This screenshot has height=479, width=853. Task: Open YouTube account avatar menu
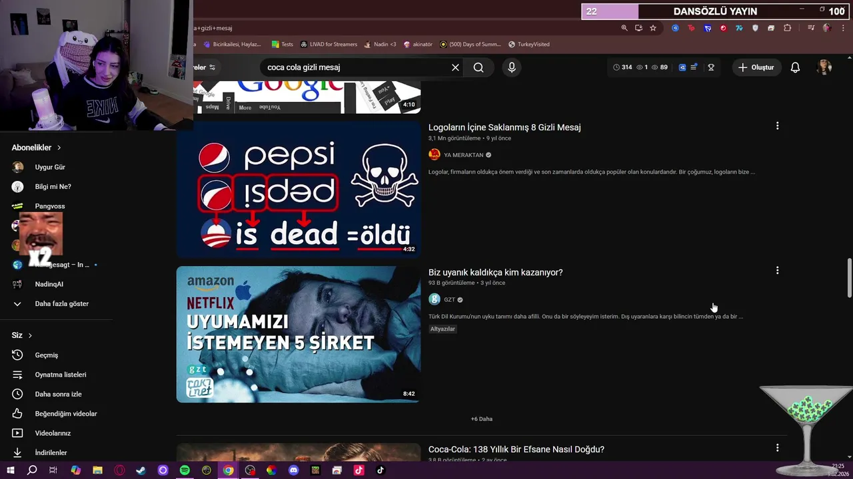(824, 67)
